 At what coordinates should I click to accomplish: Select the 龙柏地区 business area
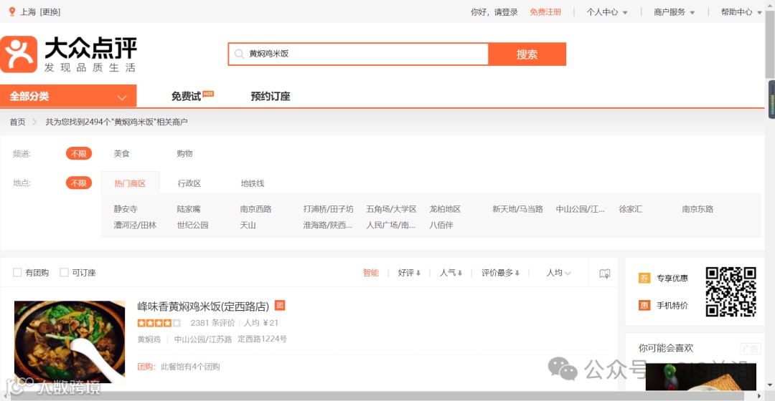446,209
